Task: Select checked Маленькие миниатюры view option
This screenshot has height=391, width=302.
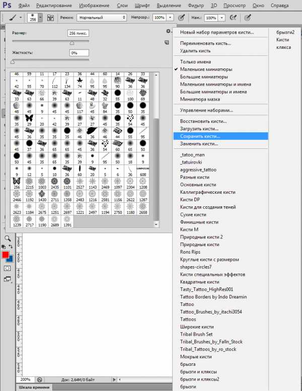Action: [x=220, y=69]
